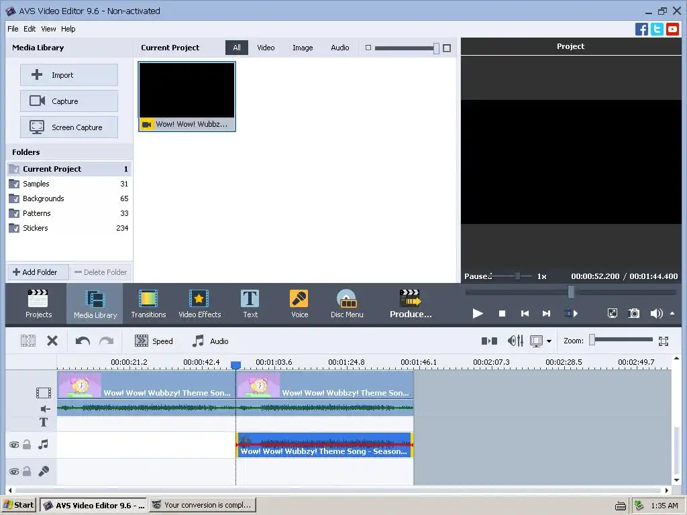Image resolution: width=687 pixels, height=515 pixels.
Task: Open the File menu
Action: pos(13,29)
